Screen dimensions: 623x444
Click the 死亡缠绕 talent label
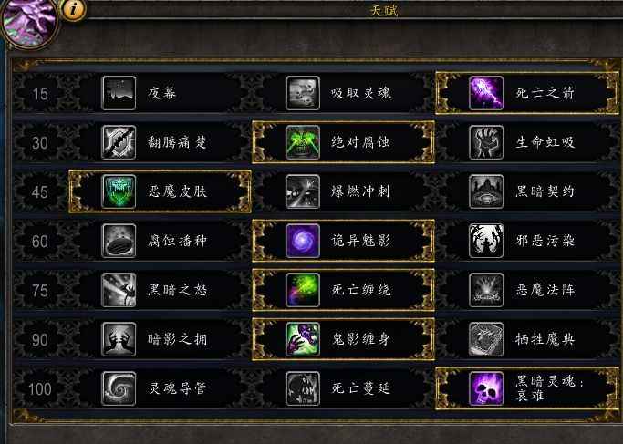(x=361, y=290)
